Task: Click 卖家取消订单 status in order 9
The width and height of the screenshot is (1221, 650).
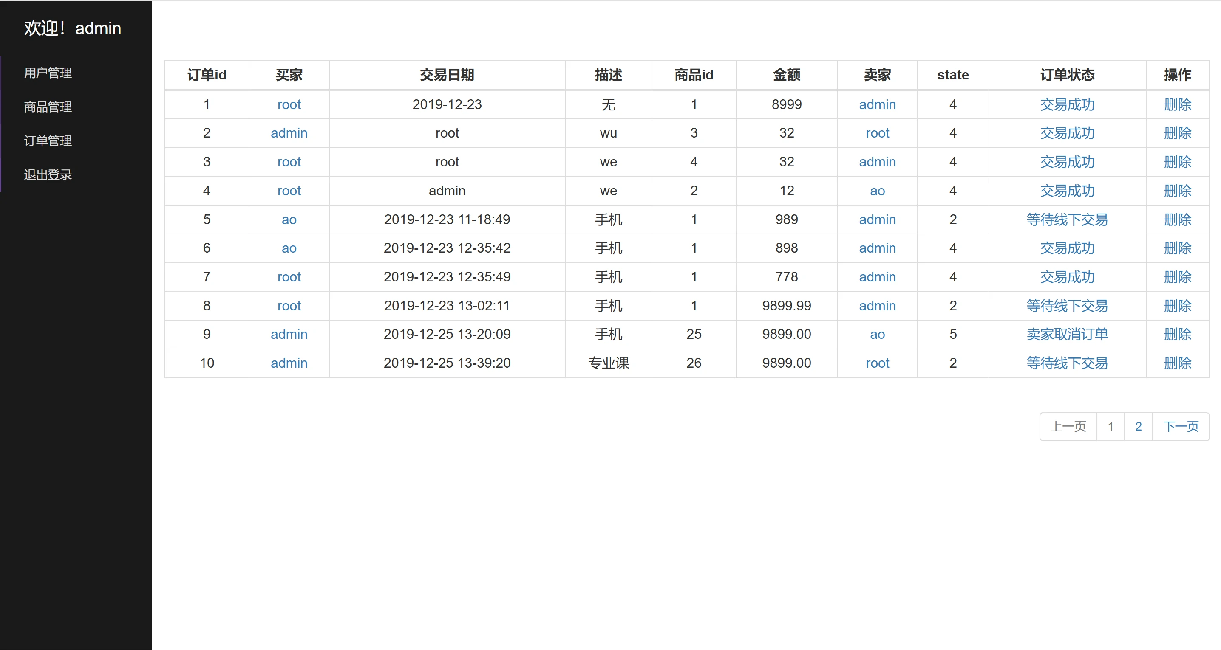Action: [x=1067, y=334]
